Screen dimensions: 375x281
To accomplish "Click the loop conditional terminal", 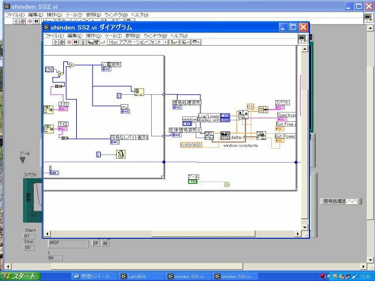I will 227,184.
